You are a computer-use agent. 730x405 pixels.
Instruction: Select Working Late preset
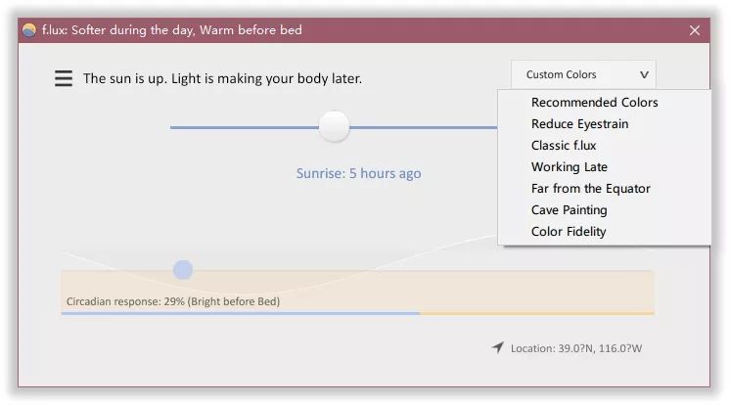click(569, 167)
